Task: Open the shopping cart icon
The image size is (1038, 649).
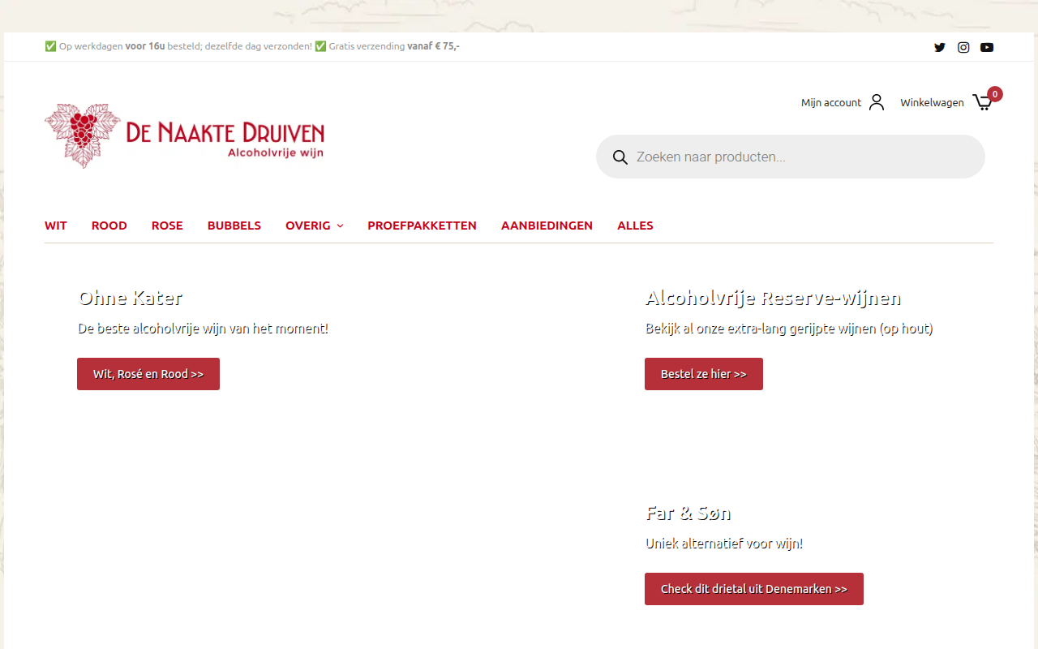Action: point(982,102)
